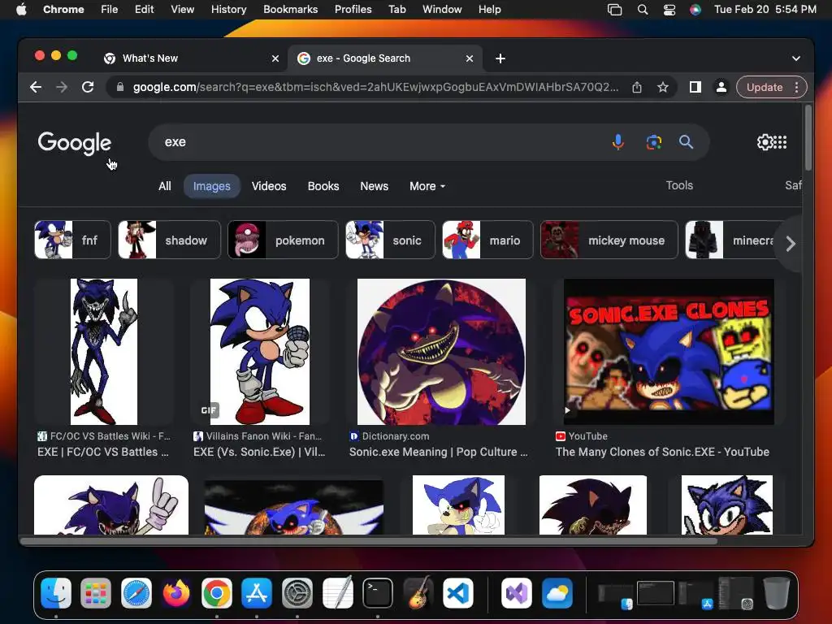This screenshot has width=832, height=624.
Task: Open GarageBand from the Dock
Action: [418, 593]
